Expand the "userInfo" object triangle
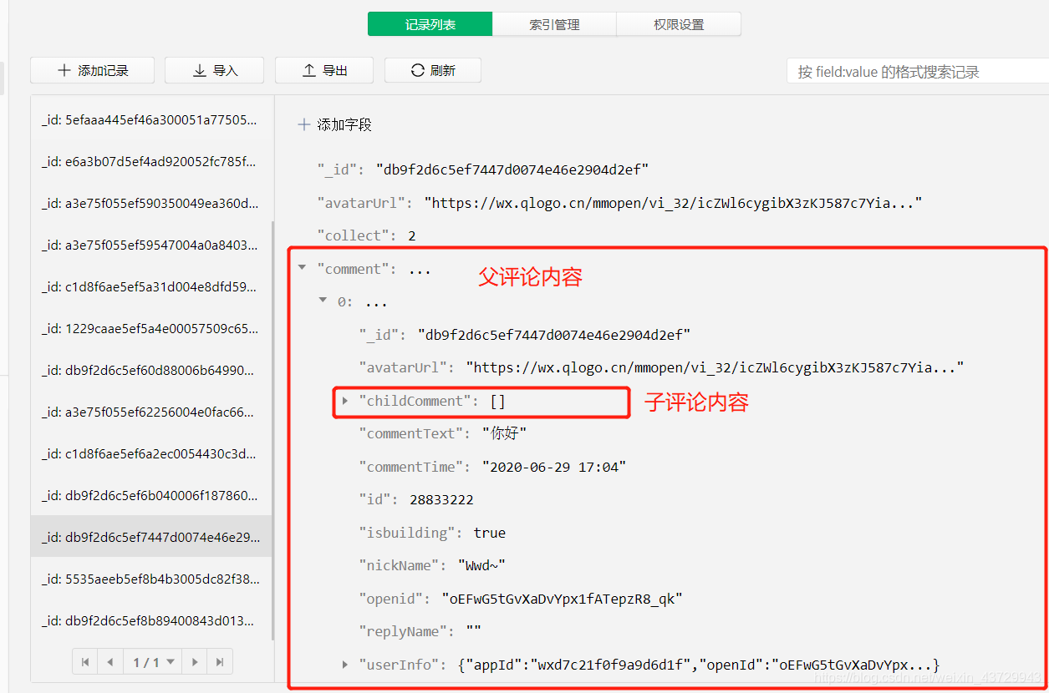Viewport: 1049px width, 693px height. (344, 665)
